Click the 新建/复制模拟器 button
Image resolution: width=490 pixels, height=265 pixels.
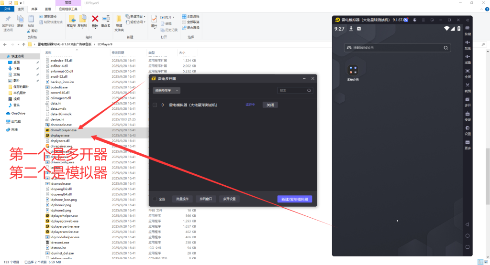pyautogui.click(x=294, y=199)
